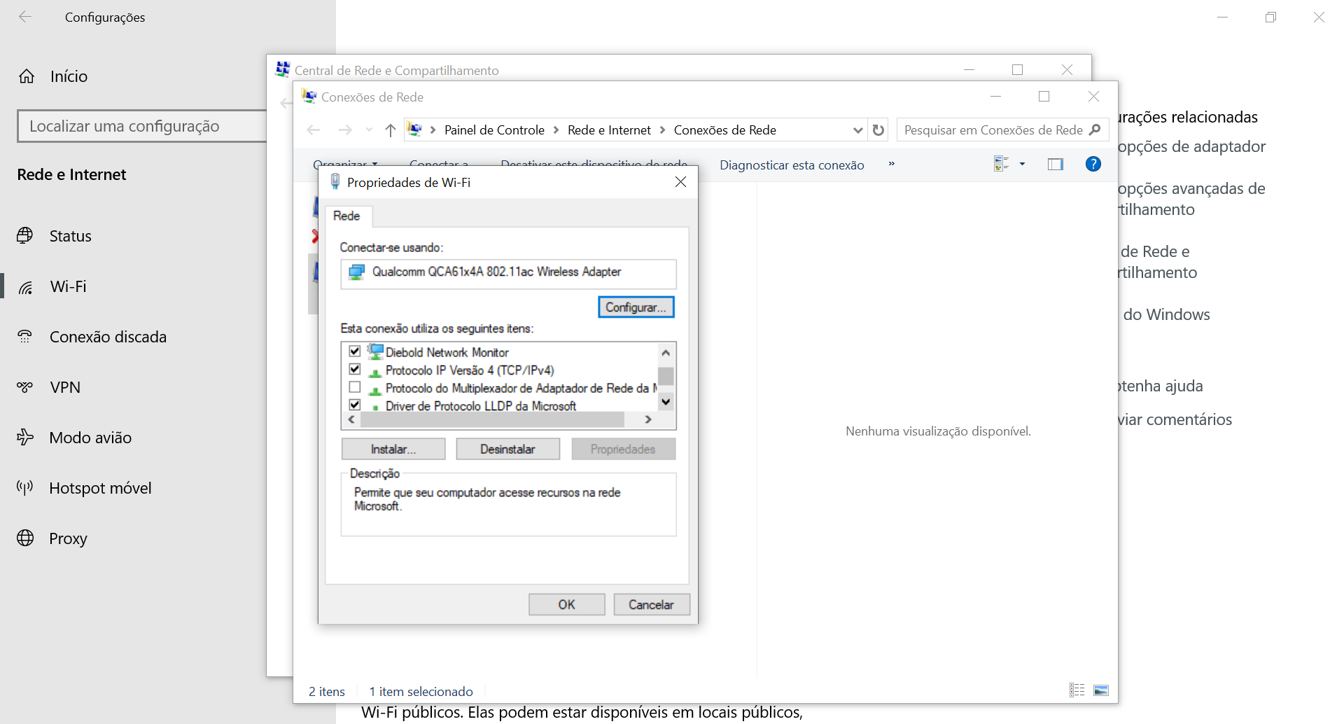Check Protocolo do Multiplexador de Adaptador
Viewport: 1344px width, 724px height.
[x=355, y=387]
